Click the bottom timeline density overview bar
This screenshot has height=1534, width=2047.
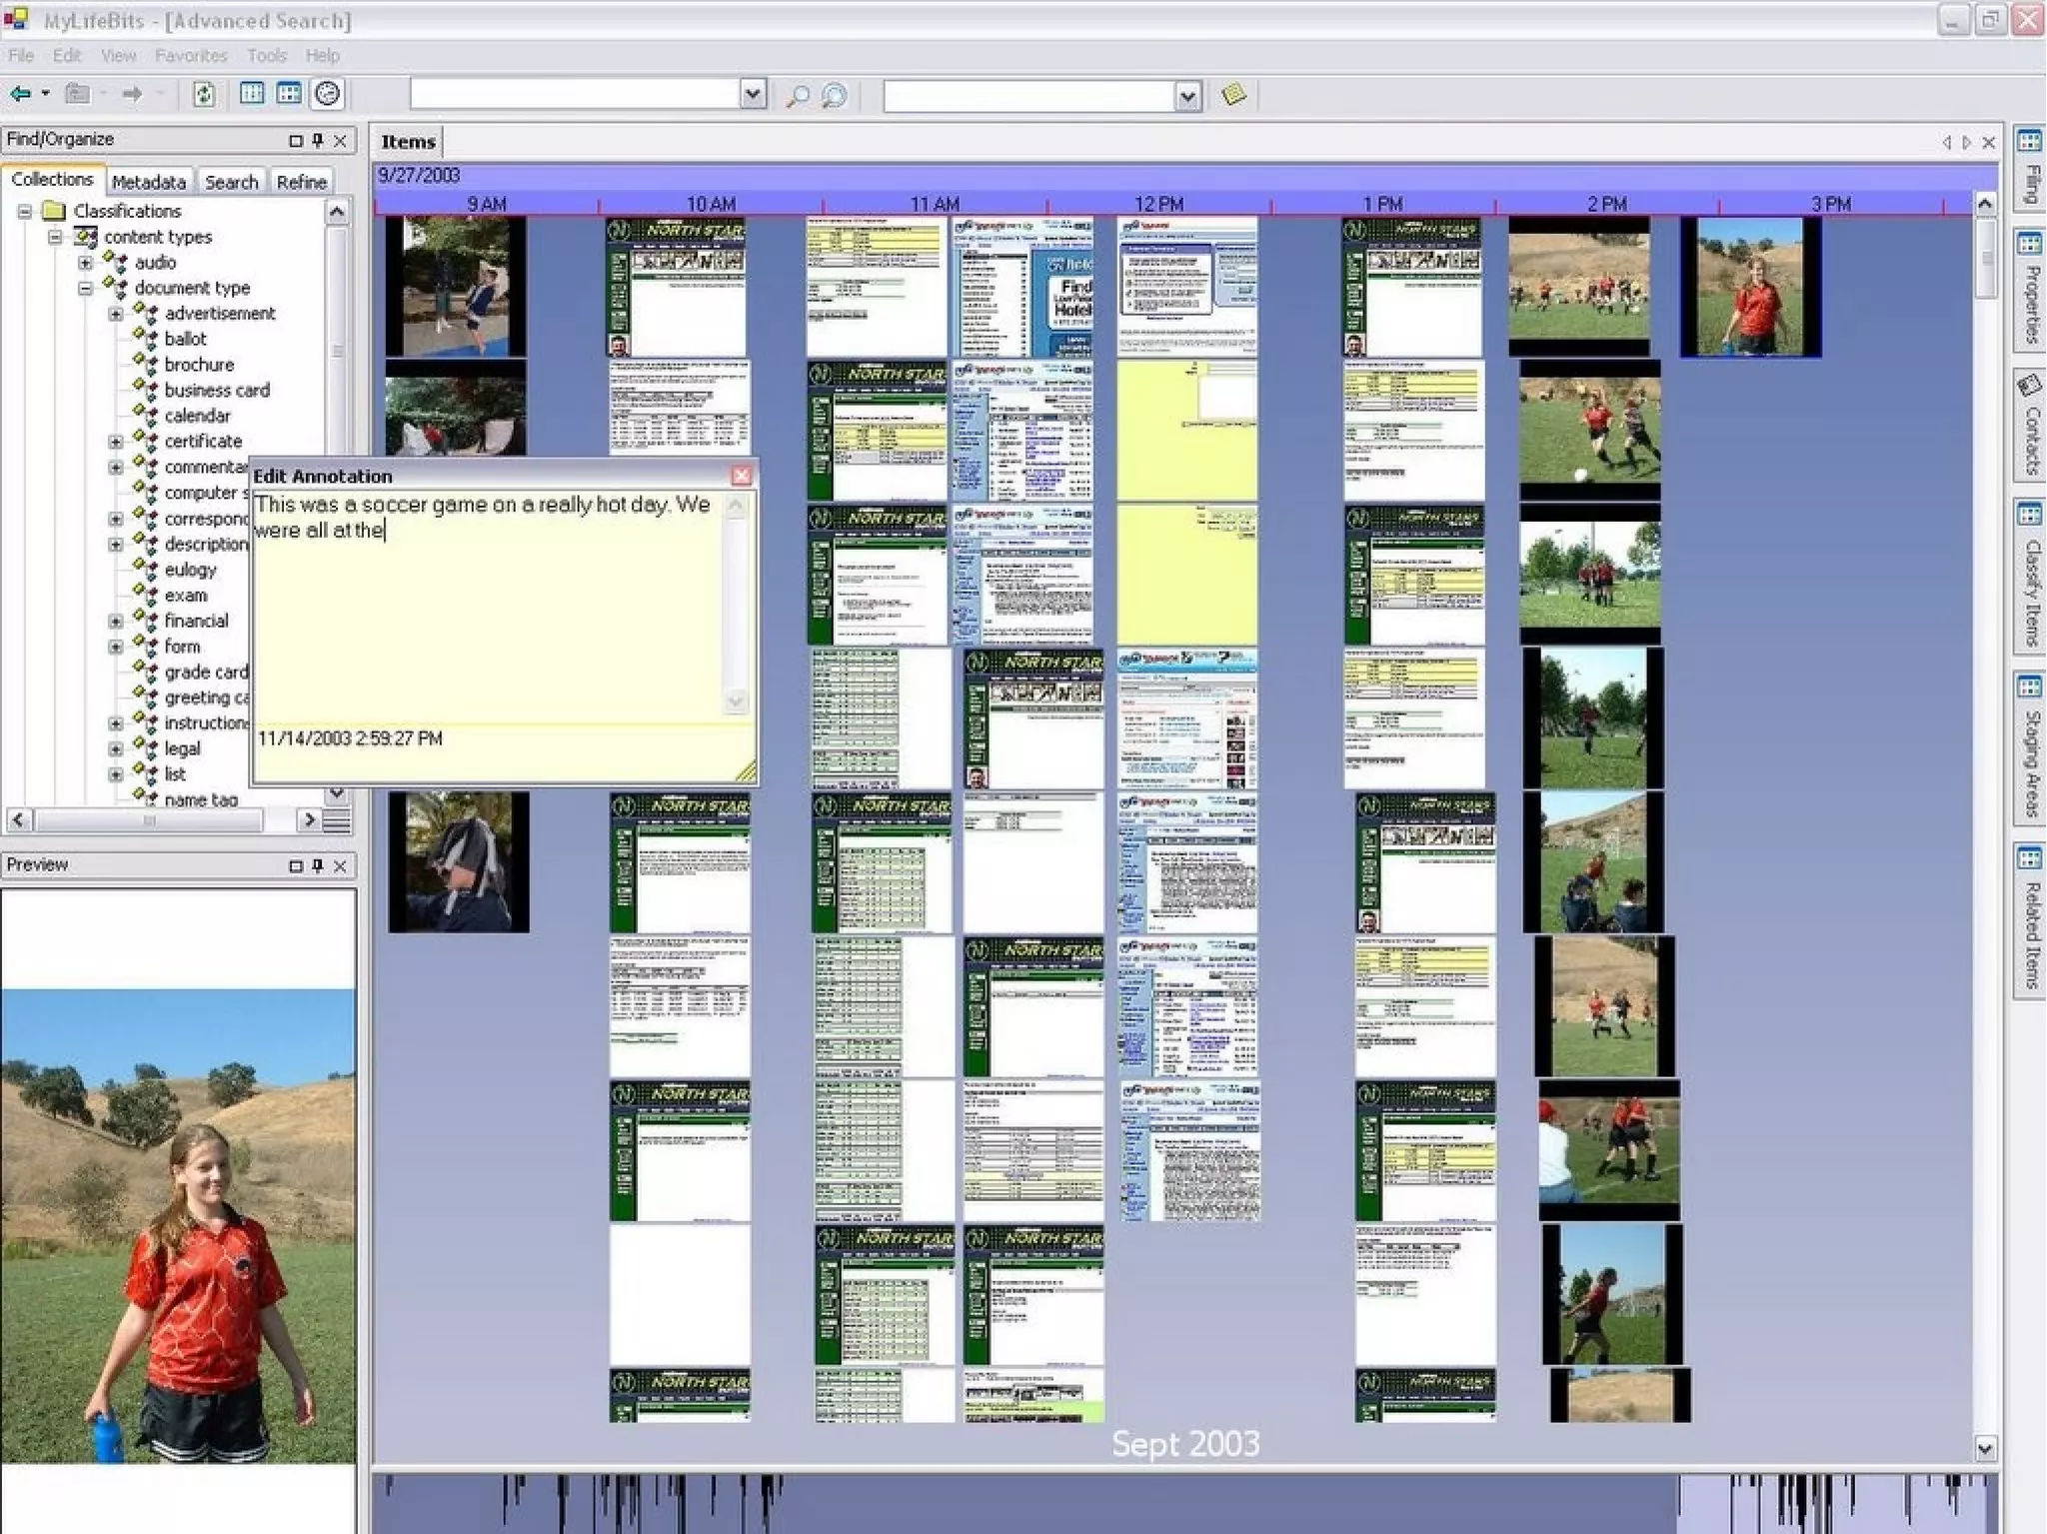(x=1184, y=1503)
